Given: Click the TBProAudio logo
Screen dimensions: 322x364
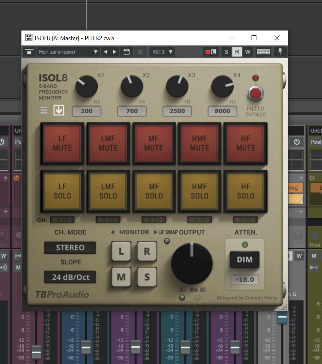Looking at the screenshot, I should (62, 294).
